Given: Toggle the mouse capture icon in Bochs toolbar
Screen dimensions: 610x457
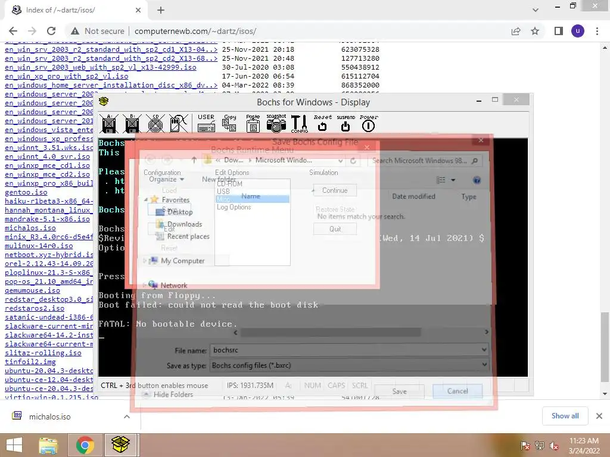Looking at the screenshot, I should pos(179,124).
